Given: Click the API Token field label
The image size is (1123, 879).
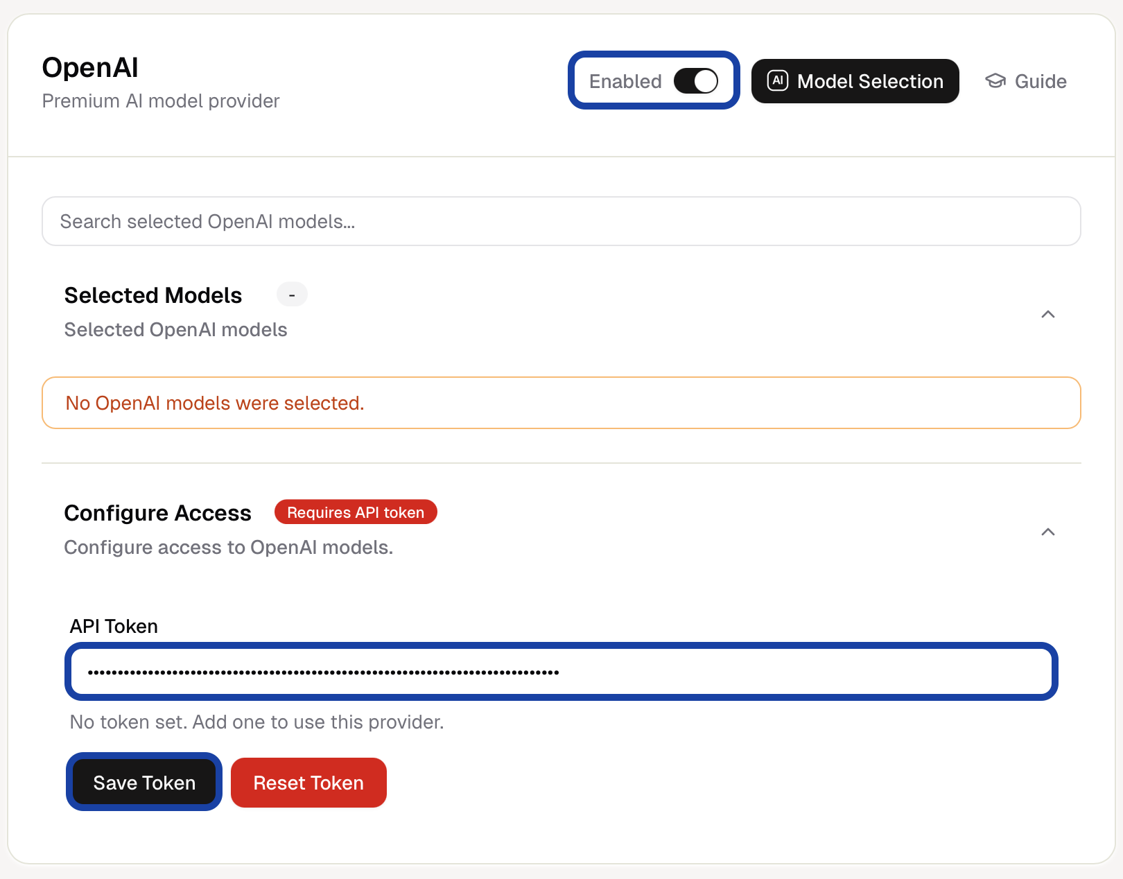Looking at the screenshot, I should click(114, 627).
